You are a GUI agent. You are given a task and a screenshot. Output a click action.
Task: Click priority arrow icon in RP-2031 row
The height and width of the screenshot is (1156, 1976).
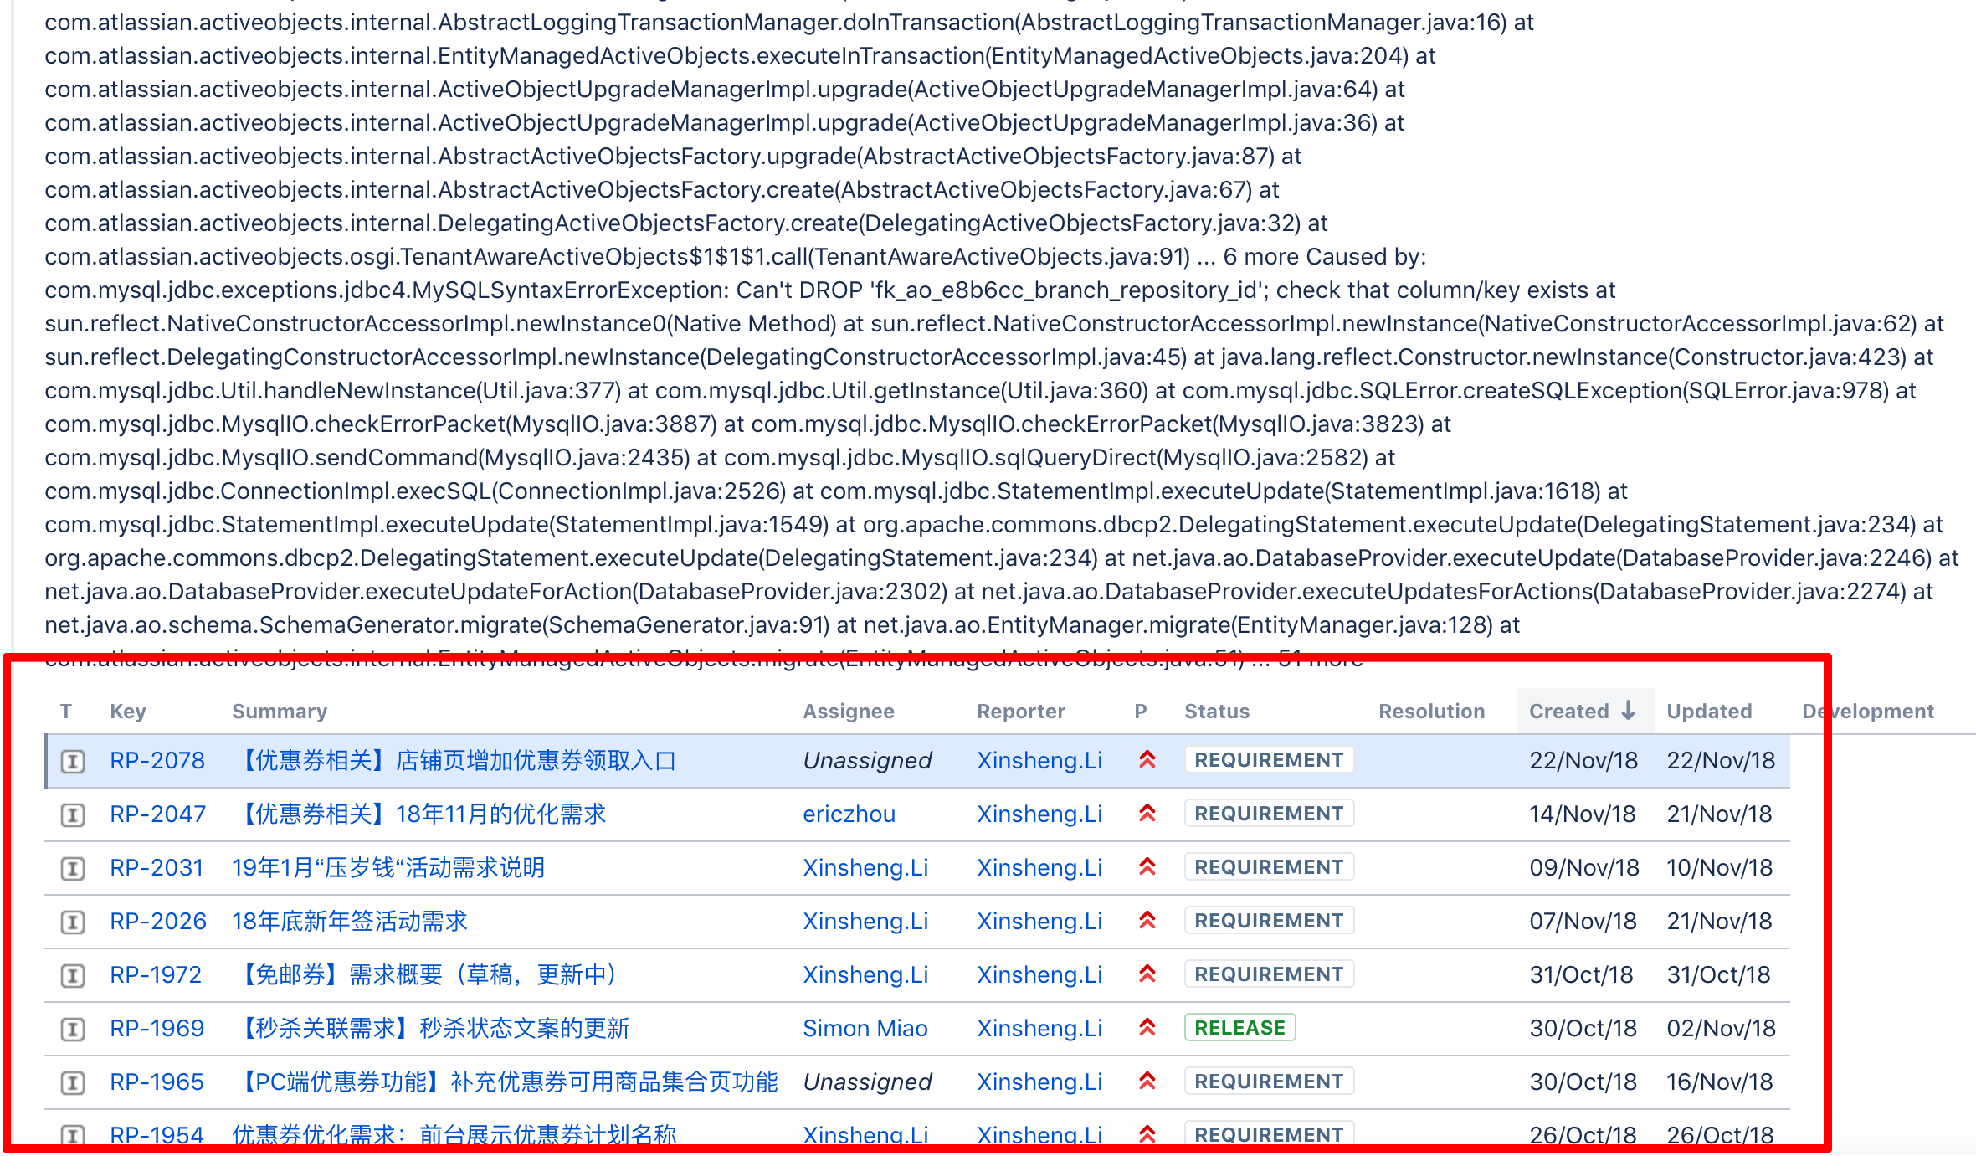click(x=1147, y=866)
